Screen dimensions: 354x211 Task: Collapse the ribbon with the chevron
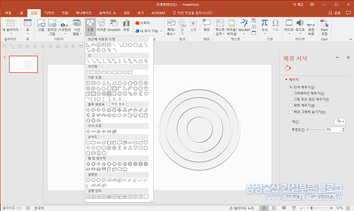pyautogui.click(x=351, y=39)
